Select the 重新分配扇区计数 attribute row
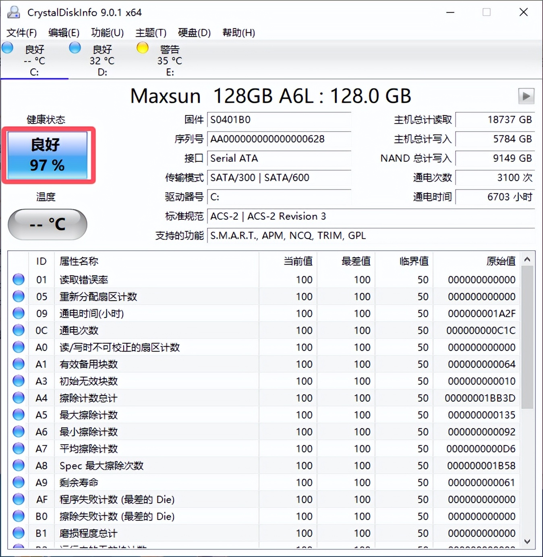Viewport: 543px width, 557px height. (x=264, y=296)
